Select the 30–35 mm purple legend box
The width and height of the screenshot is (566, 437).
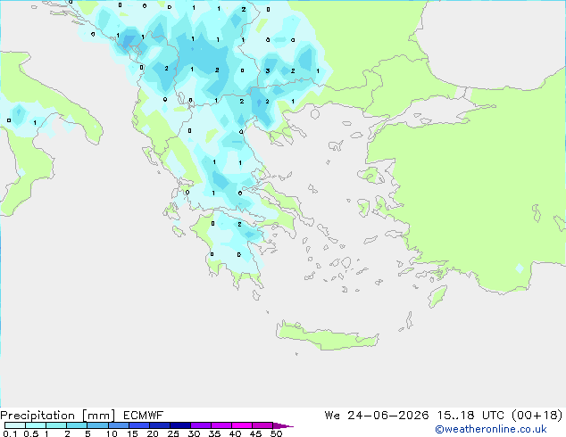200,425
